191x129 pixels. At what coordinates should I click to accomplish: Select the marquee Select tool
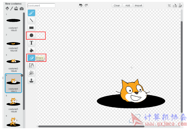pyautogui.click(x=31, y=65)
